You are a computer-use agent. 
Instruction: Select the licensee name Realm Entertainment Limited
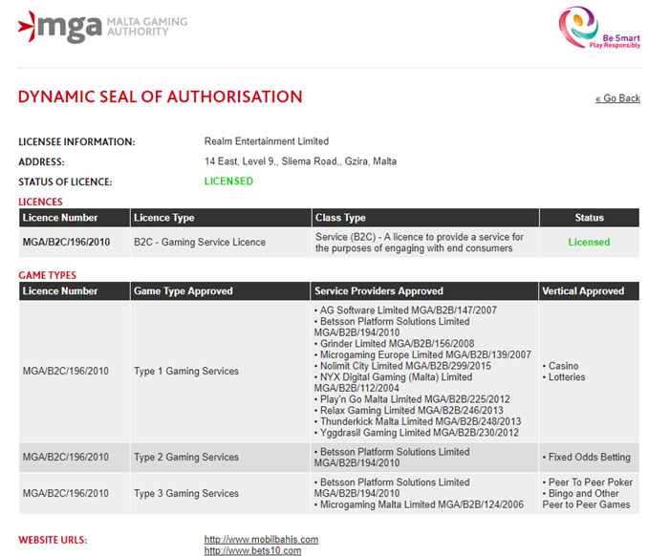pos(267,141)
